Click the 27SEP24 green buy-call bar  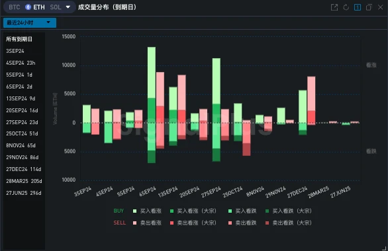click(x=217, y=81)
